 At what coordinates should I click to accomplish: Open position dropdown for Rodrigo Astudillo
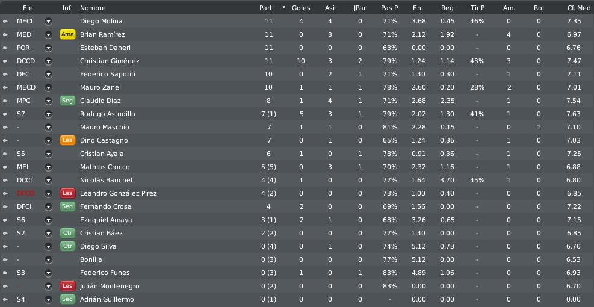(48, 114)
